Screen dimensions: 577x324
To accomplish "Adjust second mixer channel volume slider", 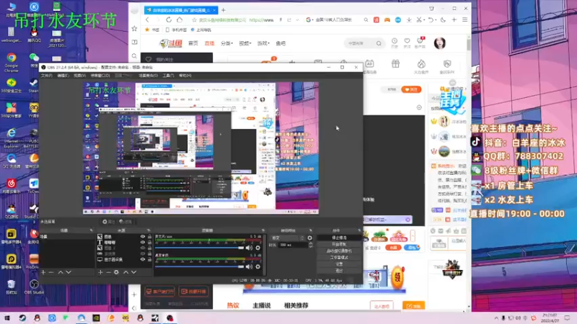I will point(200,266).
